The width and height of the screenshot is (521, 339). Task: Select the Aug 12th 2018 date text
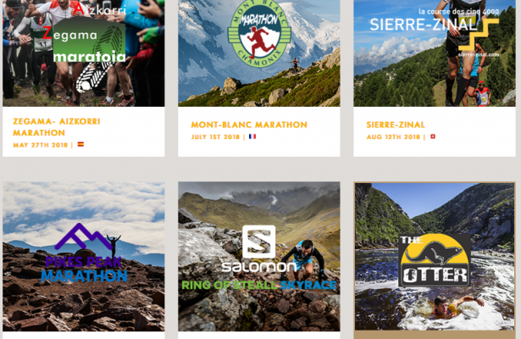(x=393, y=136)
